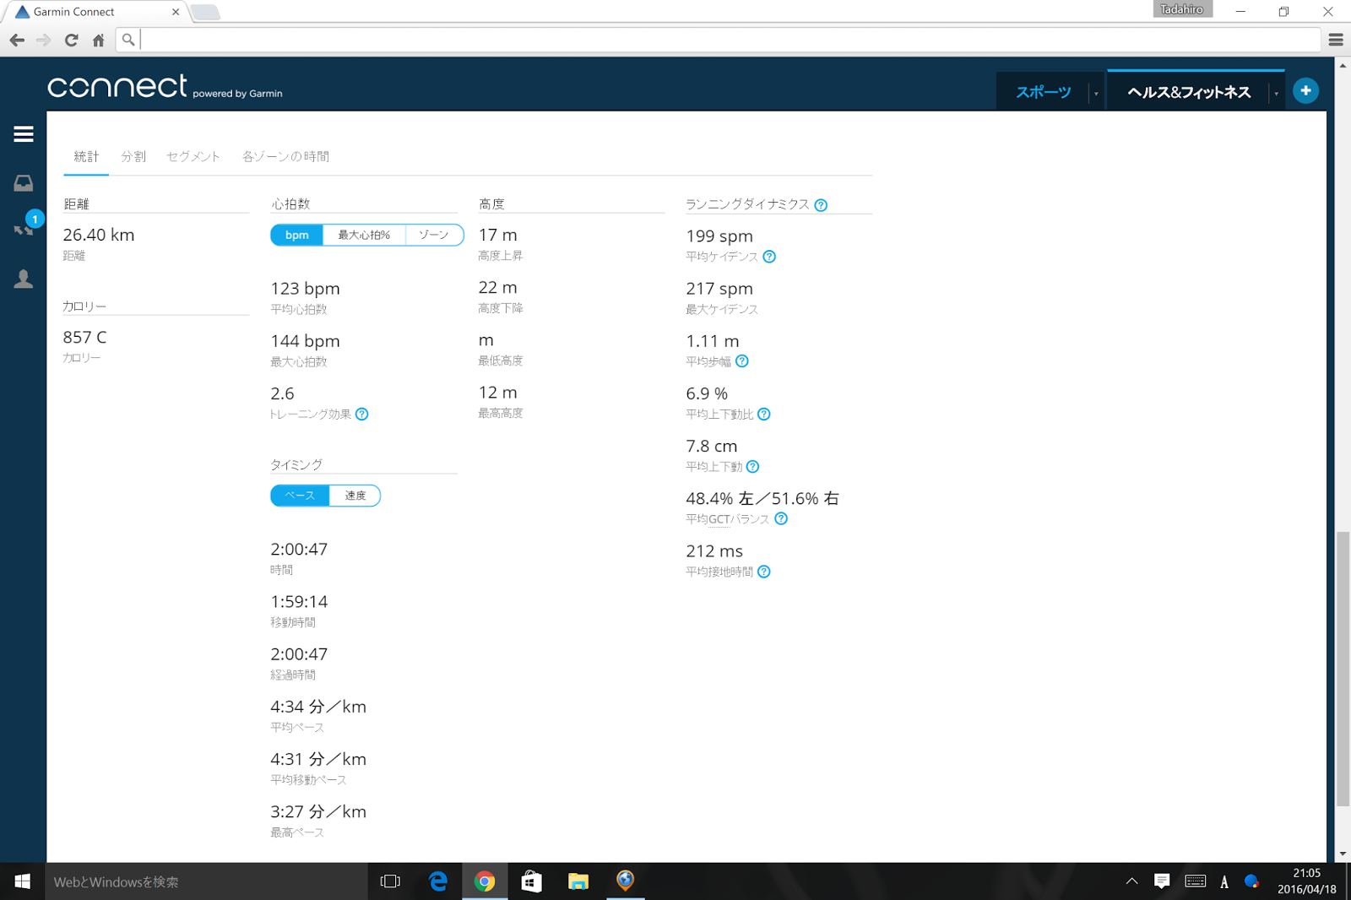
Task: Open the ヘルス&フィットネス dashboard
Action: click(x=1189, y=92)
